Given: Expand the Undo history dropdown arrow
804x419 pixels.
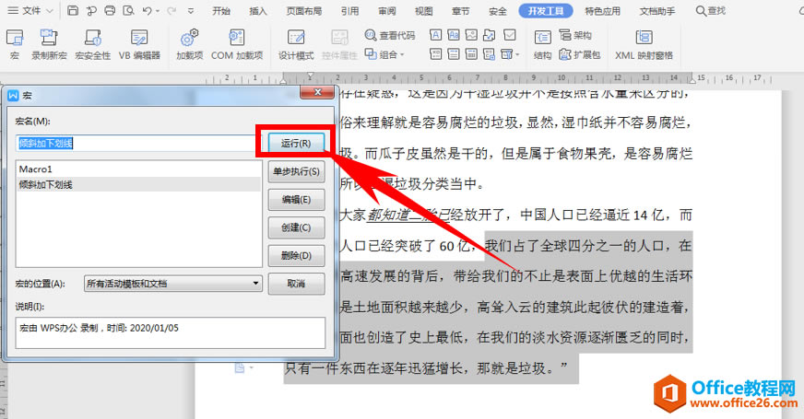Looking at the screenshot, I should pos(158,11).
